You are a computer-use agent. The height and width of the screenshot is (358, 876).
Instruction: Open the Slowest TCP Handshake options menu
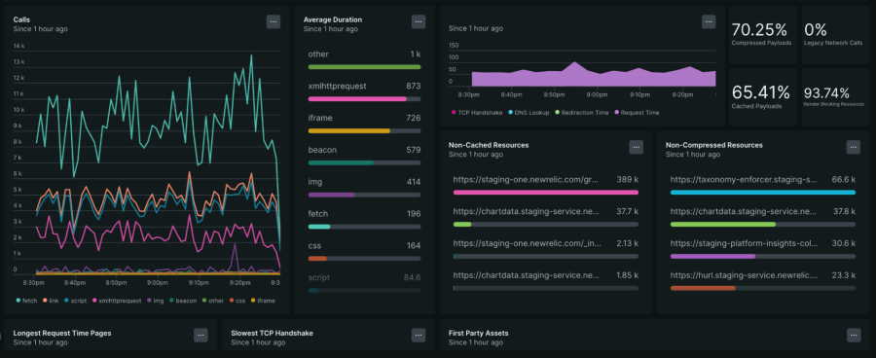(x=419, y=335)
